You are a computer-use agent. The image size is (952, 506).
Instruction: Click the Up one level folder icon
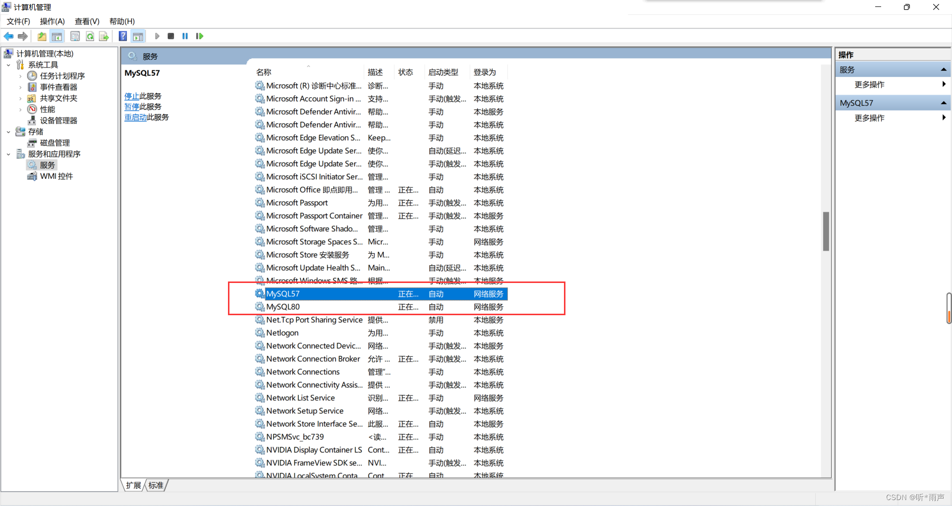pyautogui.click(x=42, y=36)
